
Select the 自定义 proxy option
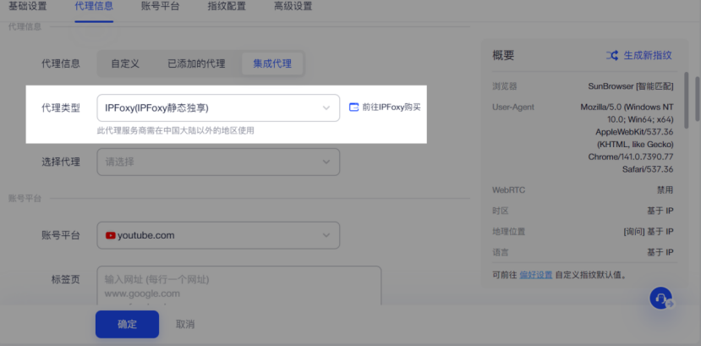coord(125,63)
